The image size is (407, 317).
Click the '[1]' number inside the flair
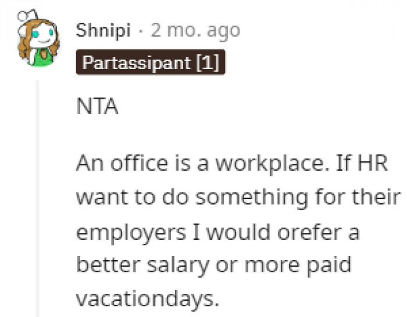[208, 63]
